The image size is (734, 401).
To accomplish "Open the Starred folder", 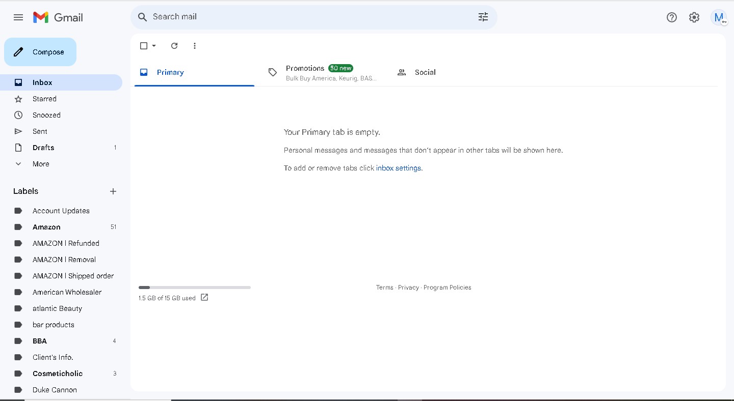I will pos(61,99).
